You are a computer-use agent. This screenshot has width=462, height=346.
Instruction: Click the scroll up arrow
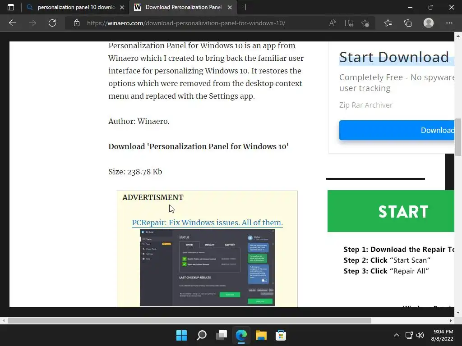458,36
